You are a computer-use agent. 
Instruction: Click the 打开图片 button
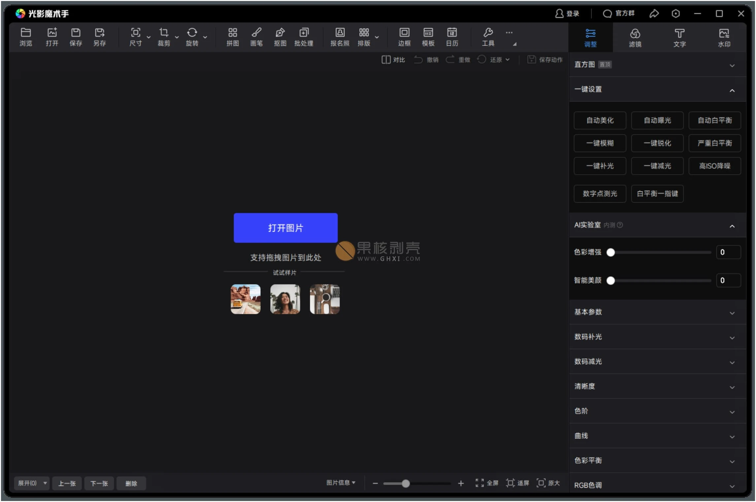[285, 228]
